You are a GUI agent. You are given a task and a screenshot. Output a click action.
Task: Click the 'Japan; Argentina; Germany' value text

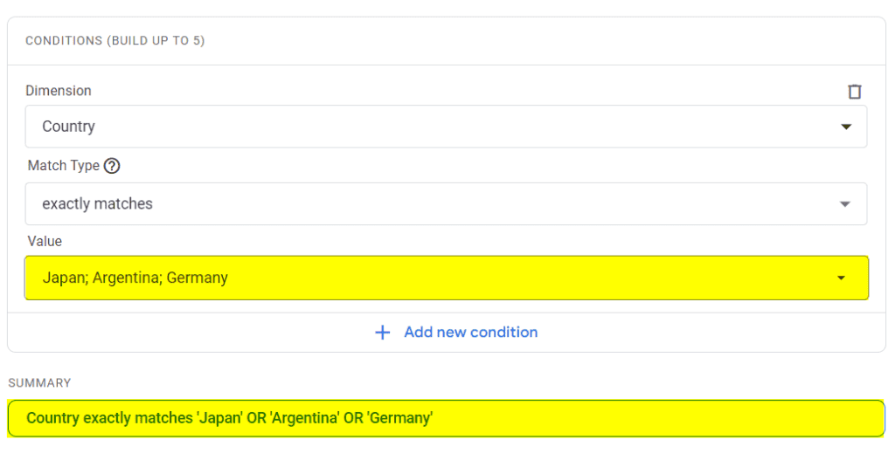pyautogui.click(x=135, y=278)
